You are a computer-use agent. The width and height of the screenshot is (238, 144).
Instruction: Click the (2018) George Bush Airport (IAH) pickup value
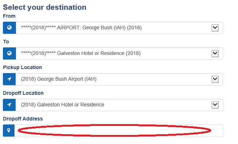59,79
